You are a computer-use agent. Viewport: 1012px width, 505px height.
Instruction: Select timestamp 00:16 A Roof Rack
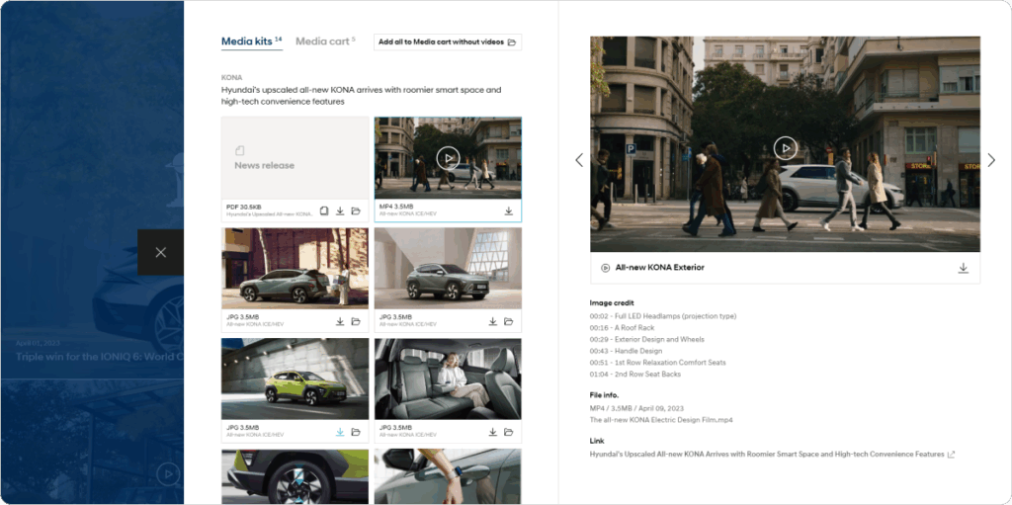point(623,328)
